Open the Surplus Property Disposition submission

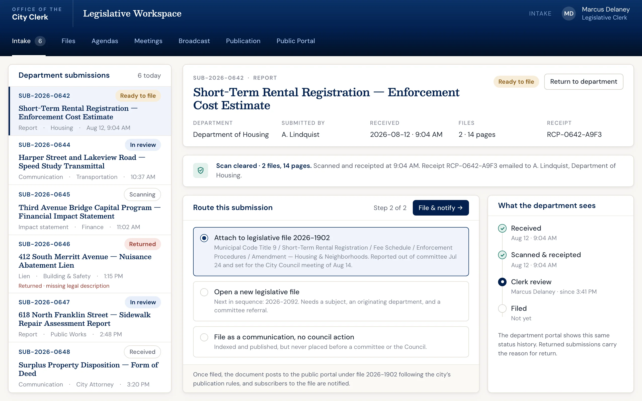click(90, 367)
